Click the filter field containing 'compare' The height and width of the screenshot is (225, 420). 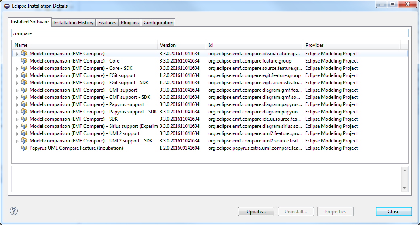click(x=210, y=33)
